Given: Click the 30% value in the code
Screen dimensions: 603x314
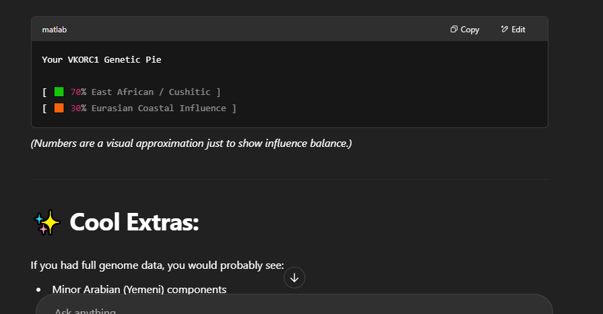Looking at the screenshot, I should click(x=78, y=108).
